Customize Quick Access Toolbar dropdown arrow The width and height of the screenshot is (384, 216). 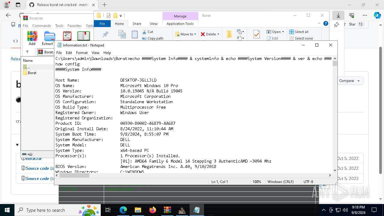[121, 16]
